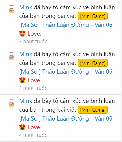Open Mink's avatar in first notification
The image size is (122, 142).
point(11,9)
